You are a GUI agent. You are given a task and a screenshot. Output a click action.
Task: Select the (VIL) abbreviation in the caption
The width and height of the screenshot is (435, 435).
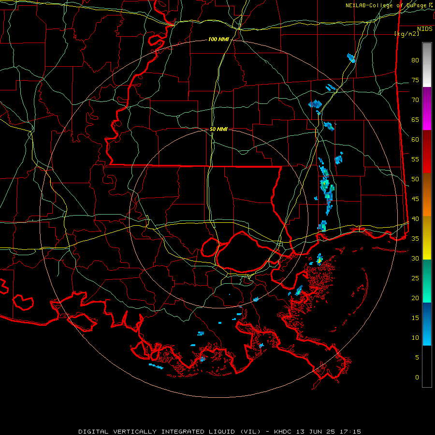[x=250, y=432]
